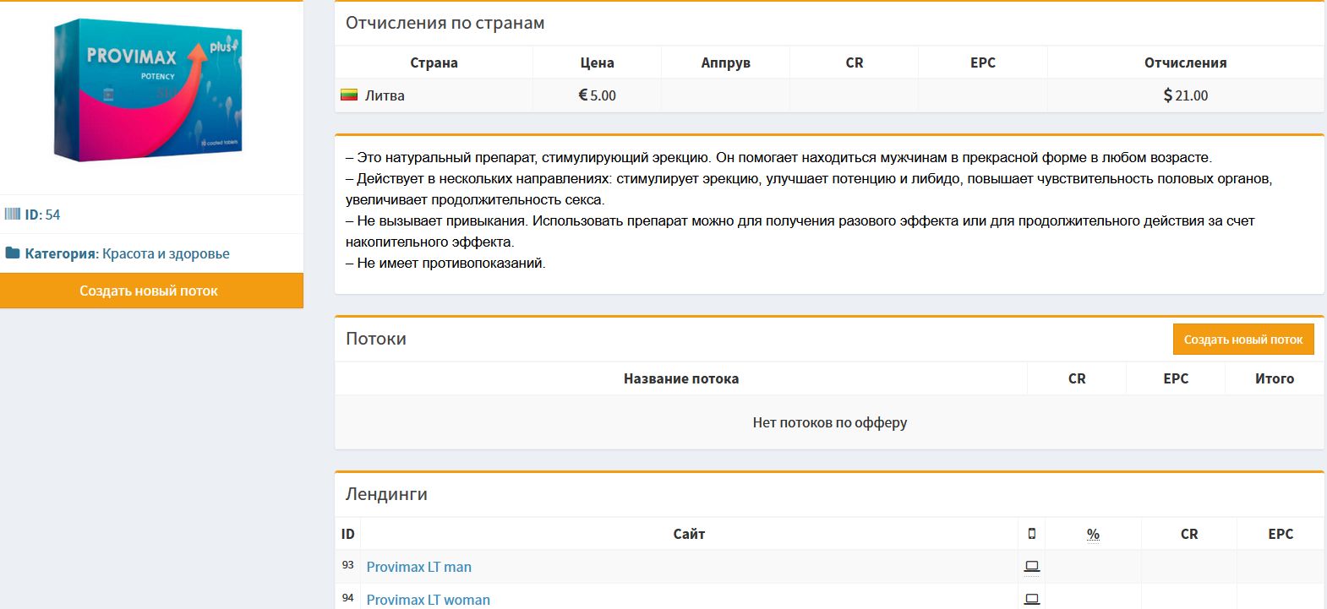Screen dimensions: 1327x609
Task: Open the Provimax LT man landing link
Action: click(x=418, y=567)
